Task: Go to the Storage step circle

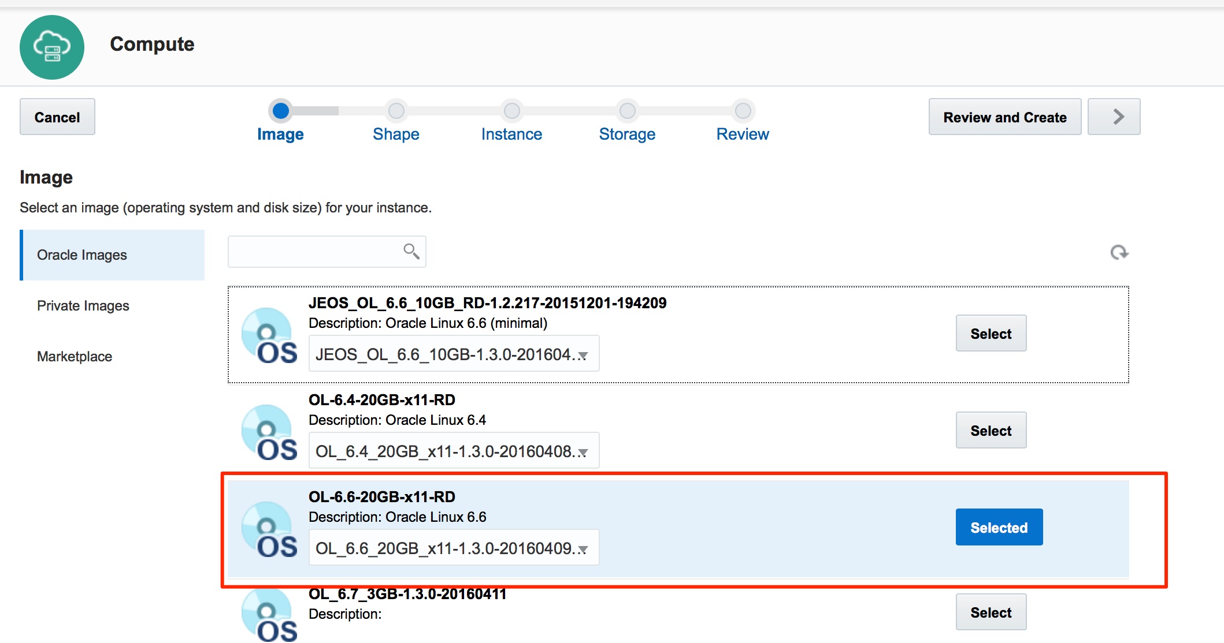Action: (628, 111)
